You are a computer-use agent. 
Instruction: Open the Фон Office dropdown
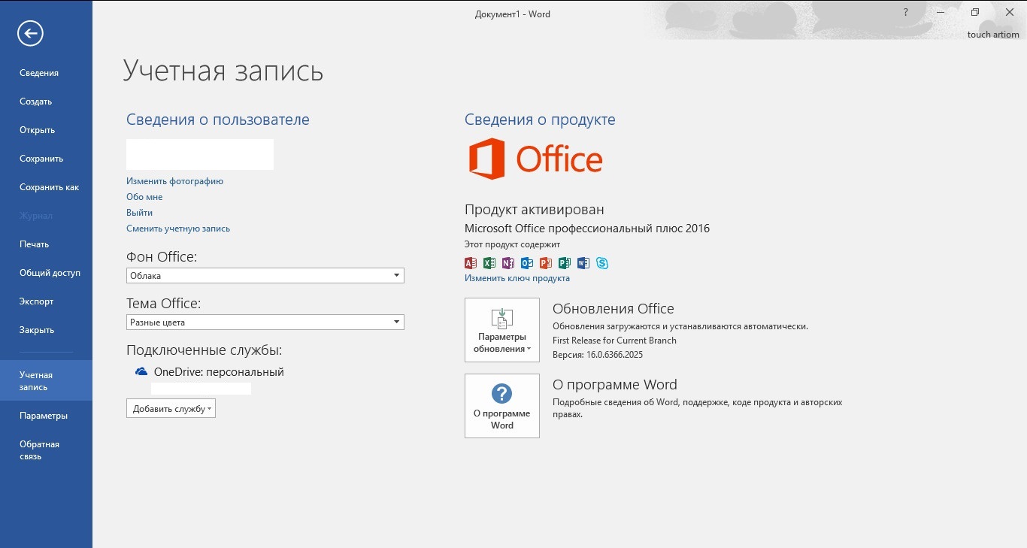click(x=265, y=276)
